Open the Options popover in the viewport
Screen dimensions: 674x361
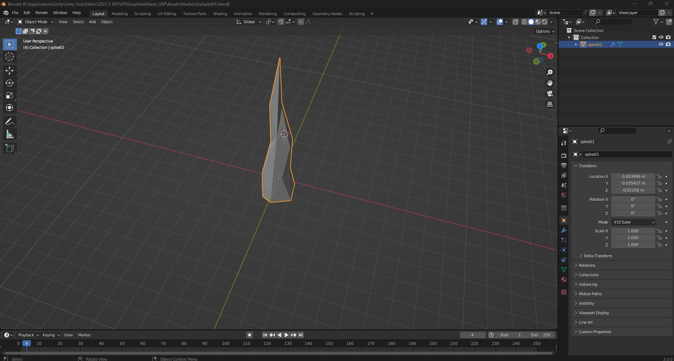(x=544, y=31)
